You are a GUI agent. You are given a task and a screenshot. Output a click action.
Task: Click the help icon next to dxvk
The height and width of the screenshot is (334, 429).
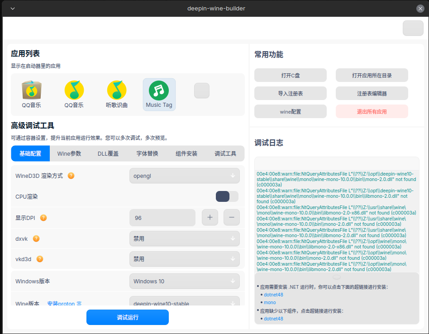click(x=36, y=239)
